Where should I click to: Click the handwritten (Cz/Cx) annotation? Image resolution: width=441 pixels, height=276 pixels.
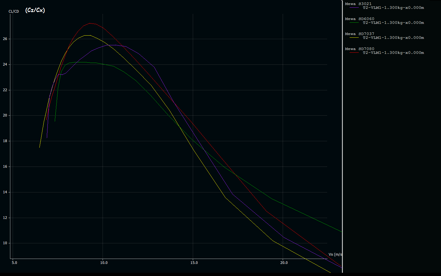[x=35, y=10]
